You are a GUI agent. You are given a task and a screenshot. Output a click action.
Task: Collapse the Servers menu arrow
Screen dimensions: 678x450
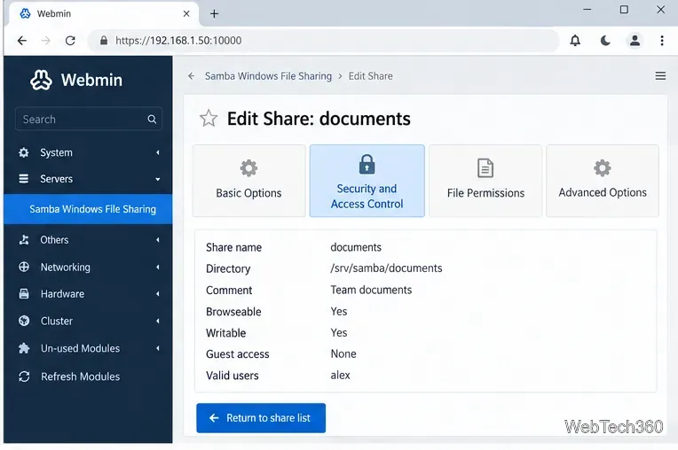click(158, 179)
